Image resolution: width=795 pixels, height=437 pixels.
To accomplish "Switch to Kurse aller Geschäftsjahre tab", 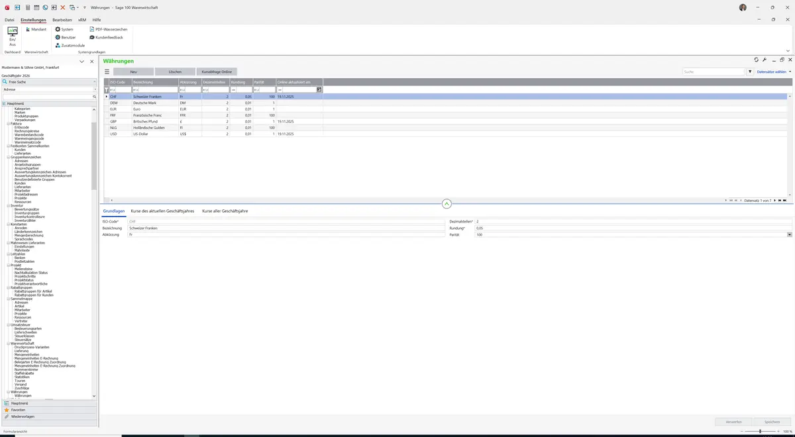I will [x=225, y=211].
